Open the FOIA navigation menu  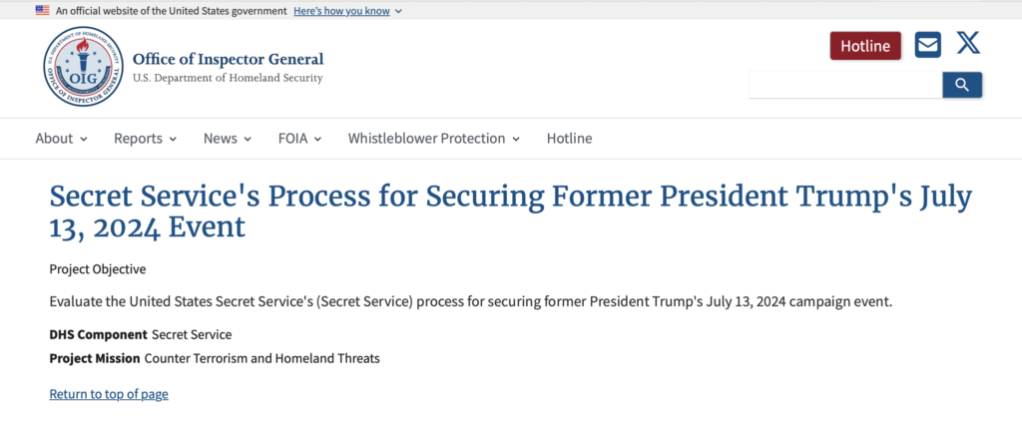299,139
